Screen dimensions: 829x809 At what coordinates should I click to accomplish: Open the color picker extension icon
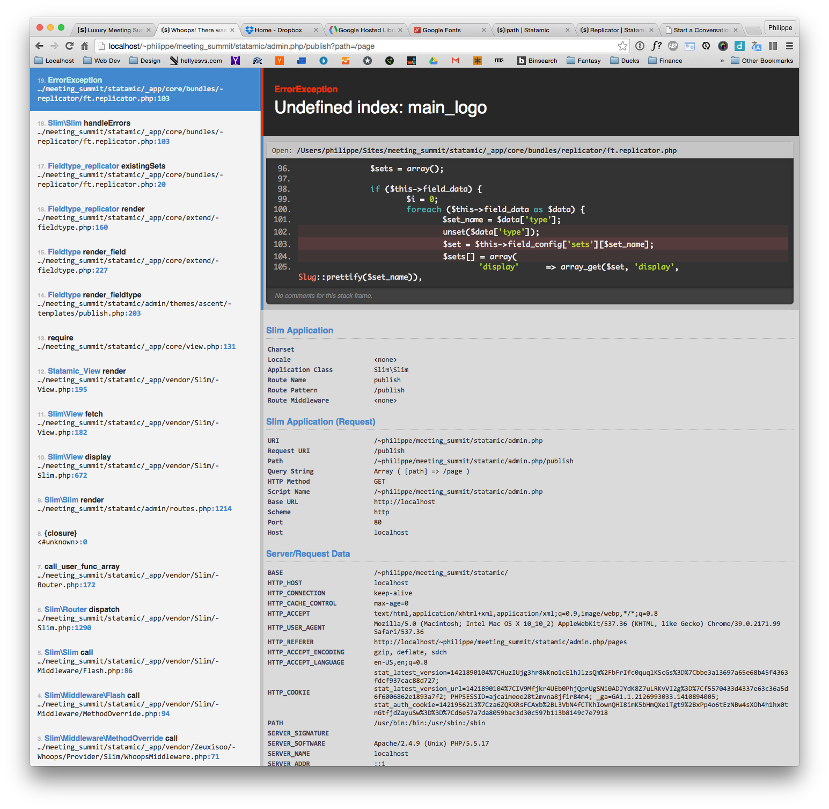(723, 46)
